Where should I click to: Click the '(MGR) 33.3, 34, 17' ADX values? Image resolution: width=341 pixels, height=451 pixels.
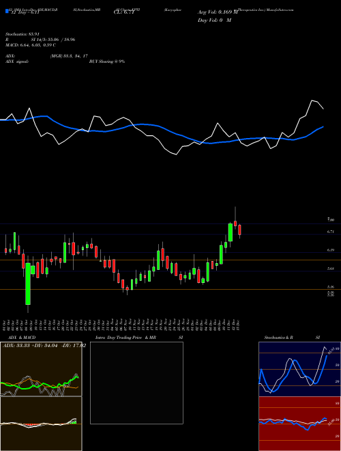pyautogui.click(x=69, y=56)
